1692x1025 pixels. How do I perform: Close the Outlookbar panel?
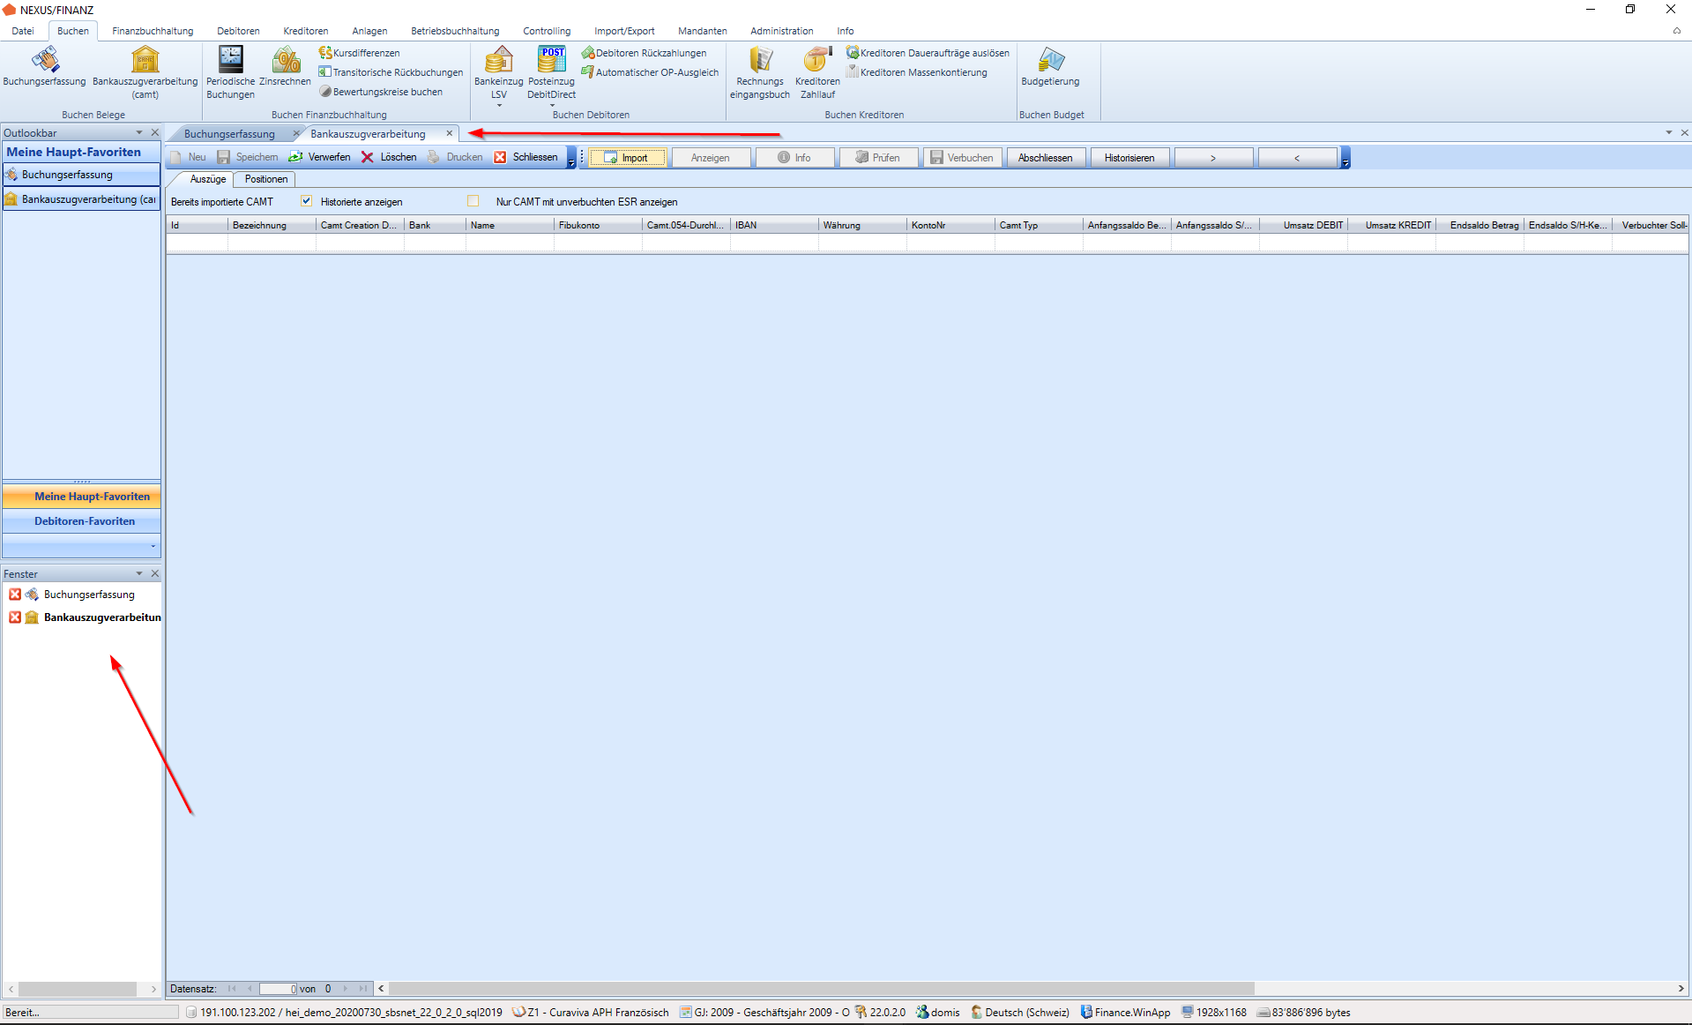pos(155,132)
